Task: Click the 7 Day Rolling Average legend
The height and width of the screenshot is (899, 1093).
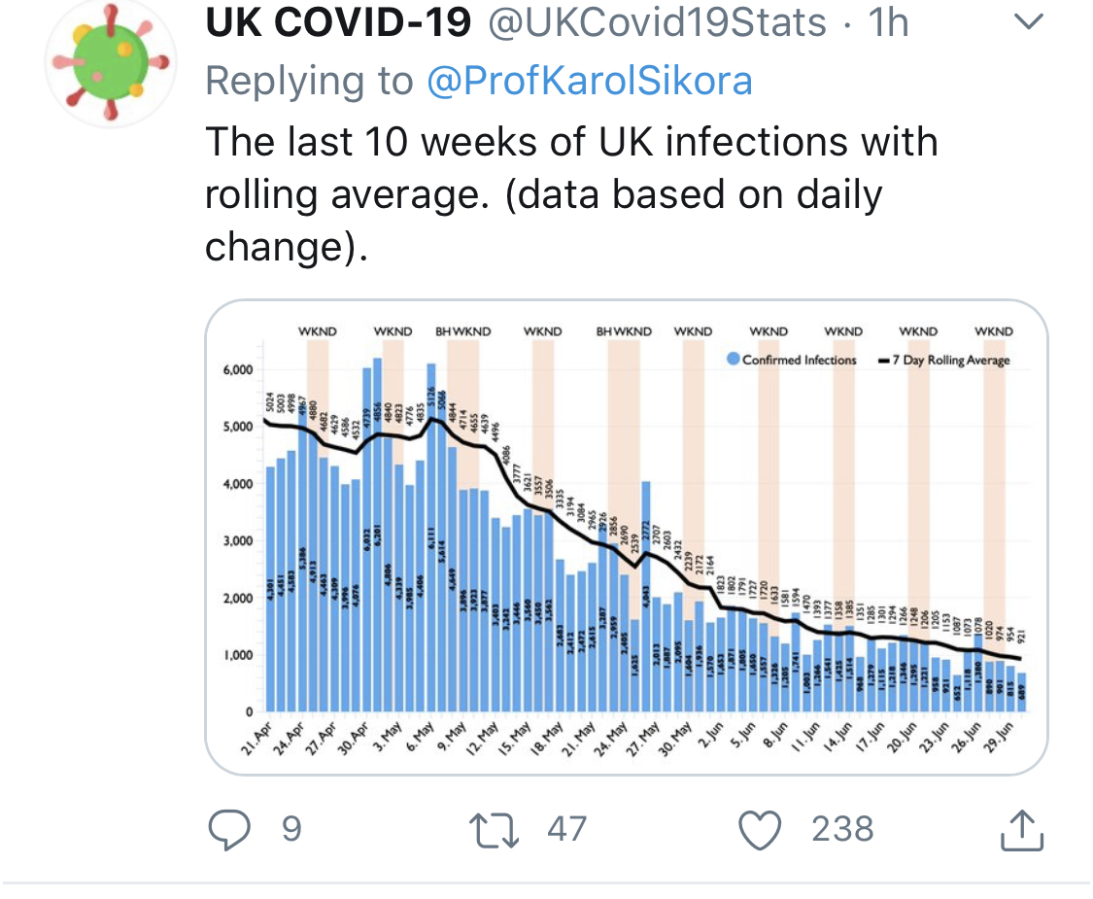Action: (942, 360)
